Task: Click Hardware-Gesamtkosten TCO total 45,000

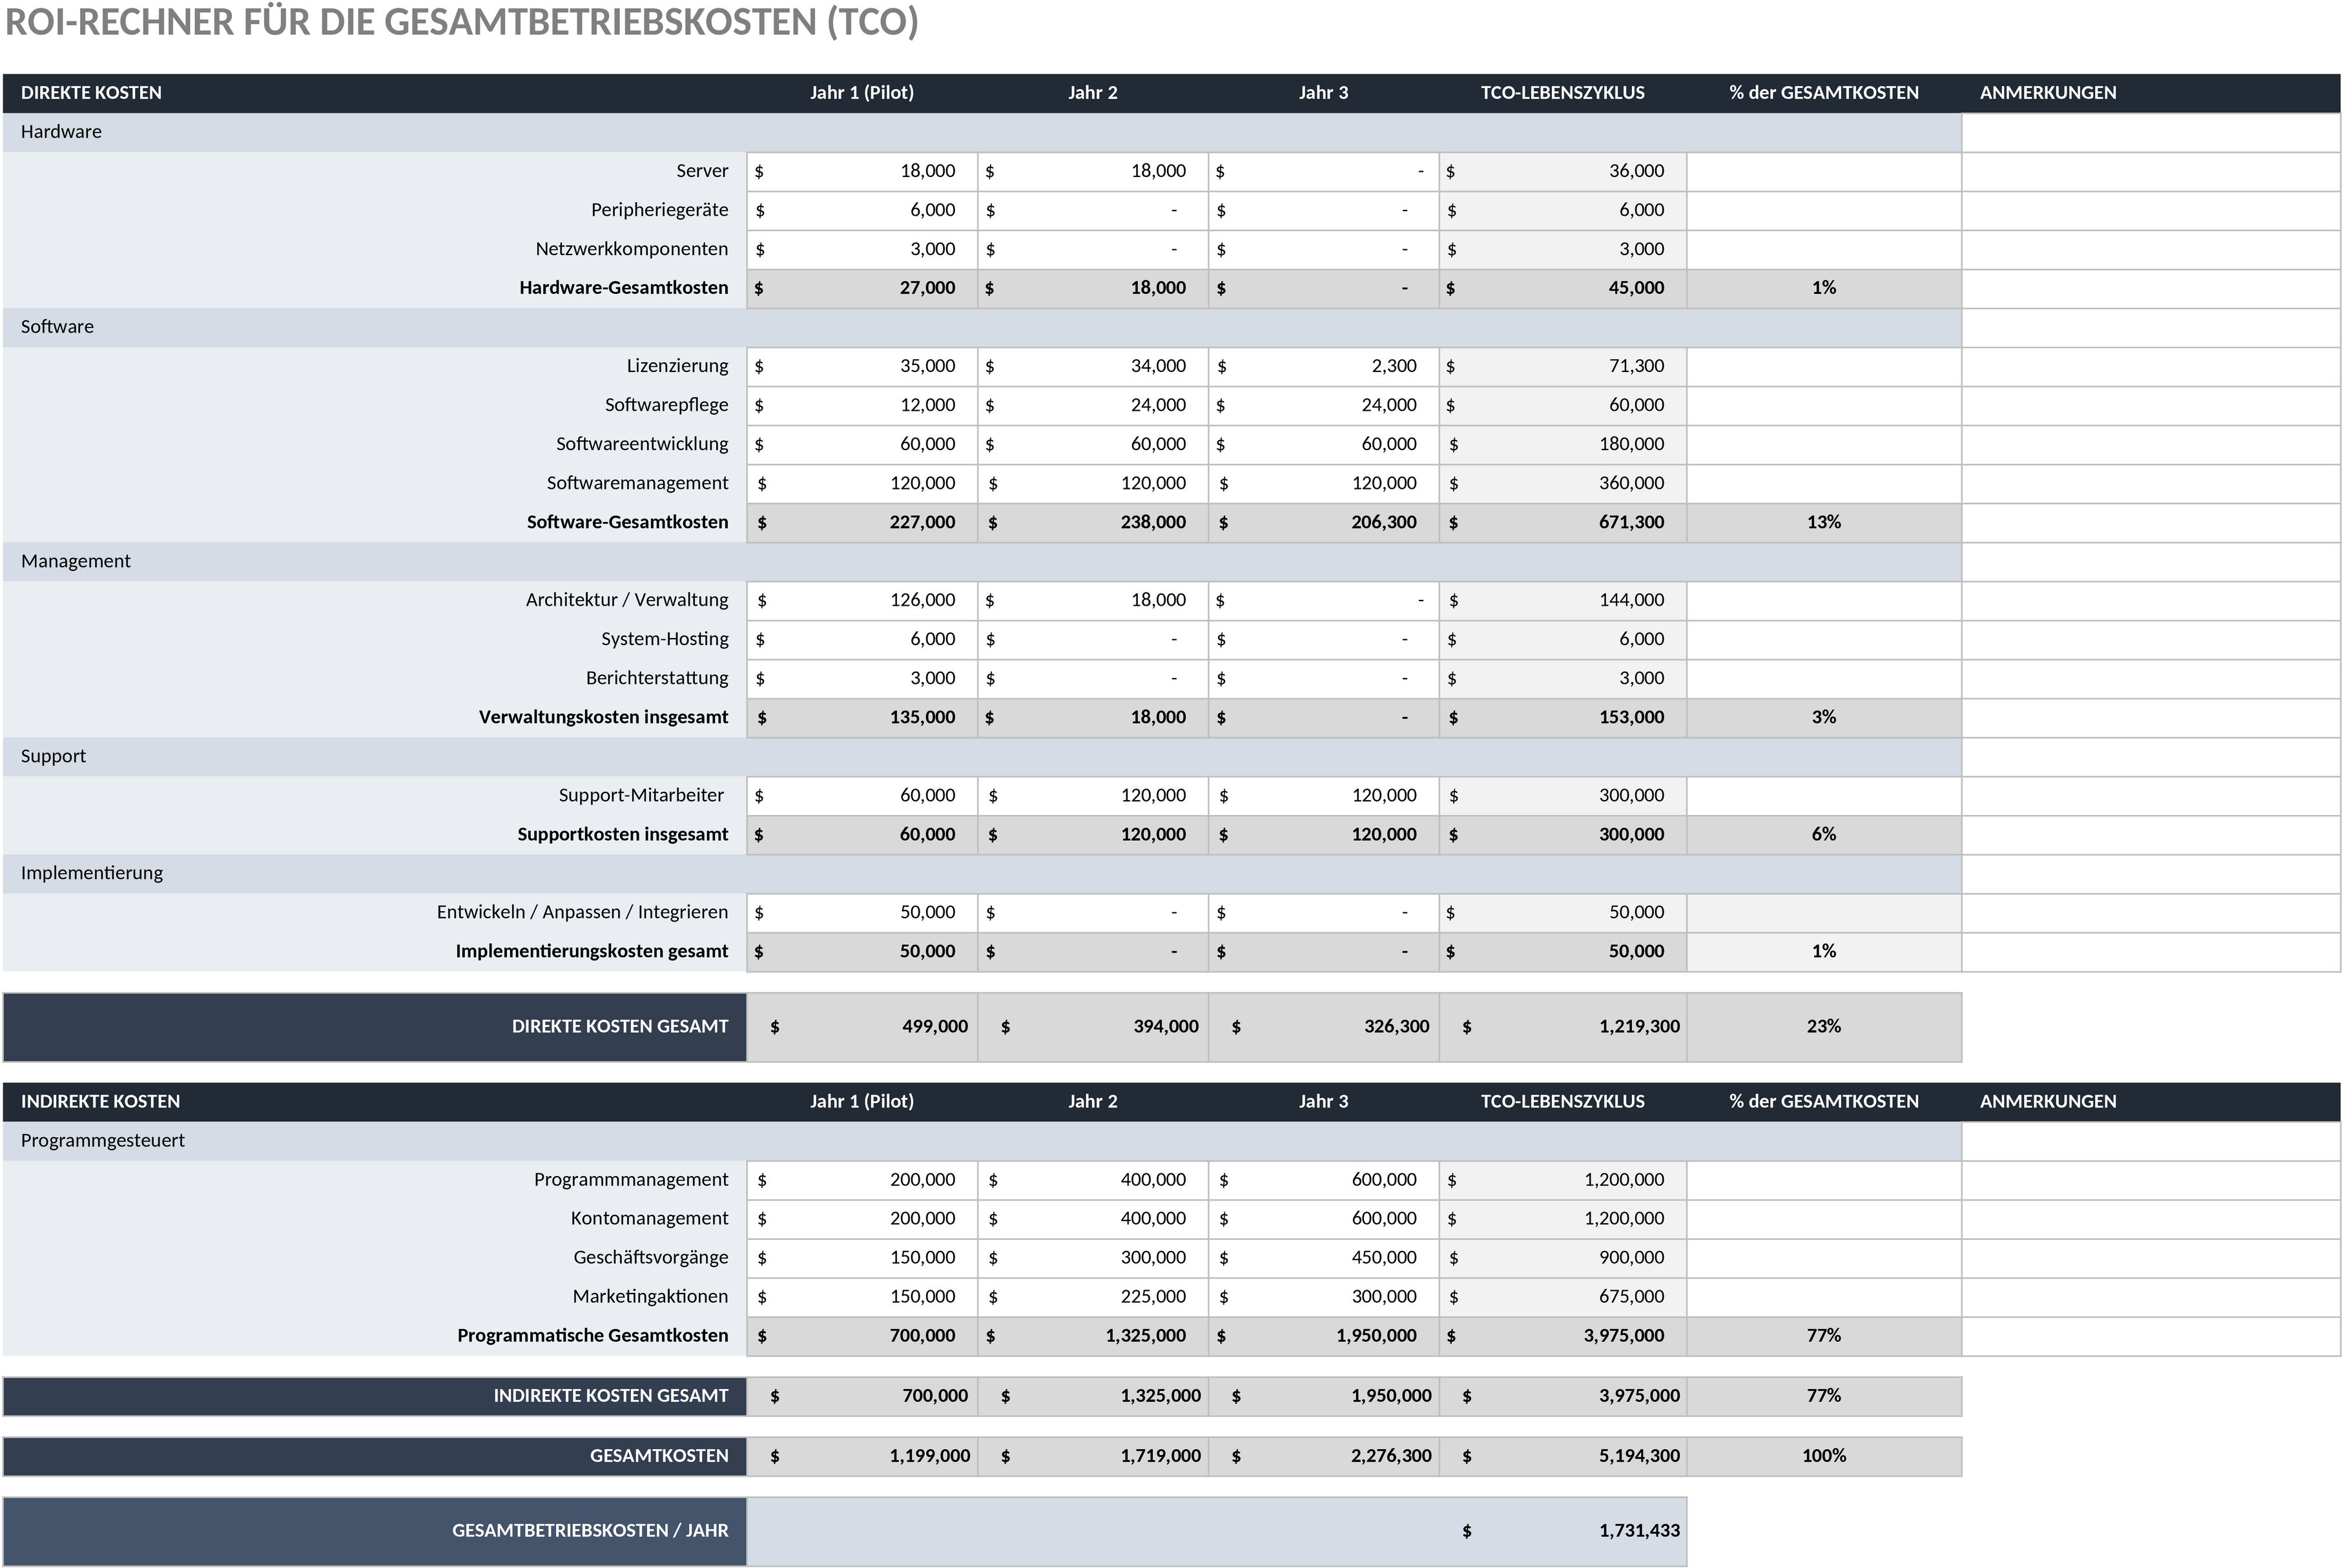Action: point(1562,288)
